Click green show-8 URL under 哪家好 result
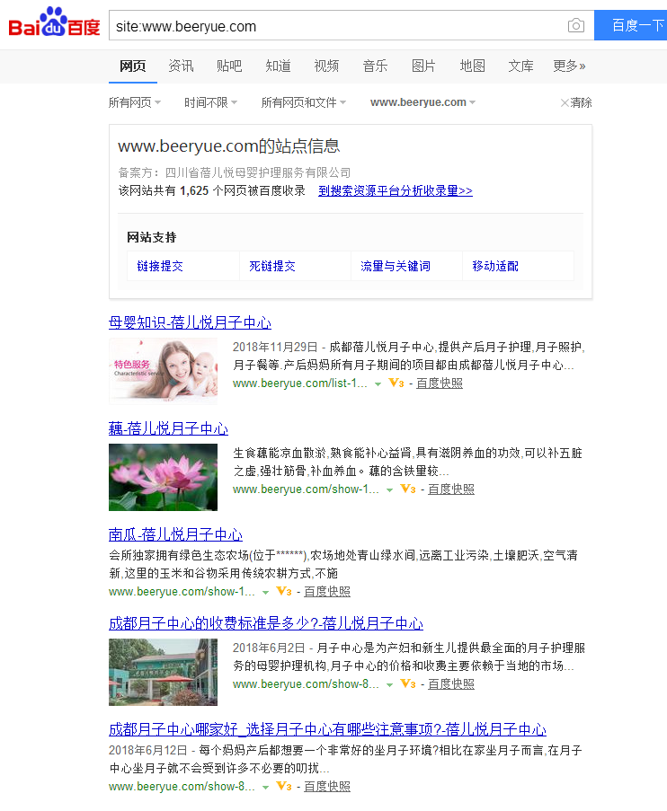The width and height of the screenshot is (667, 811). [x=182, y=786]
